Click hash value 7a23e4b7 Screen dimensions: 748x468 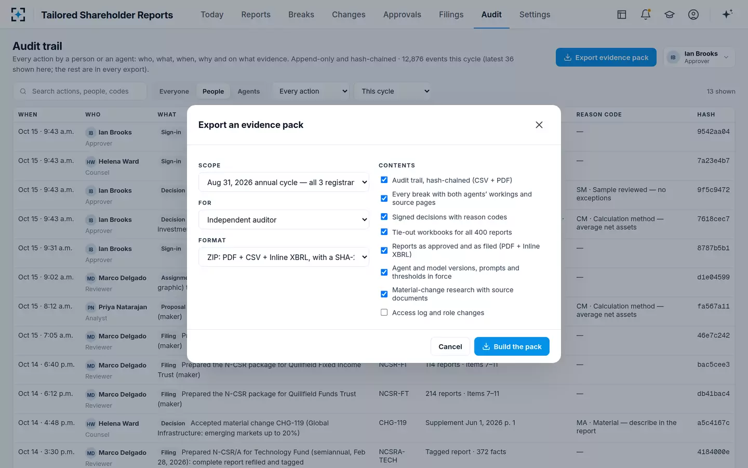713,161
